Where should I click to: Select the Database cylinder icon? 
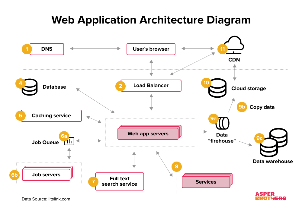tap(30, 87)
